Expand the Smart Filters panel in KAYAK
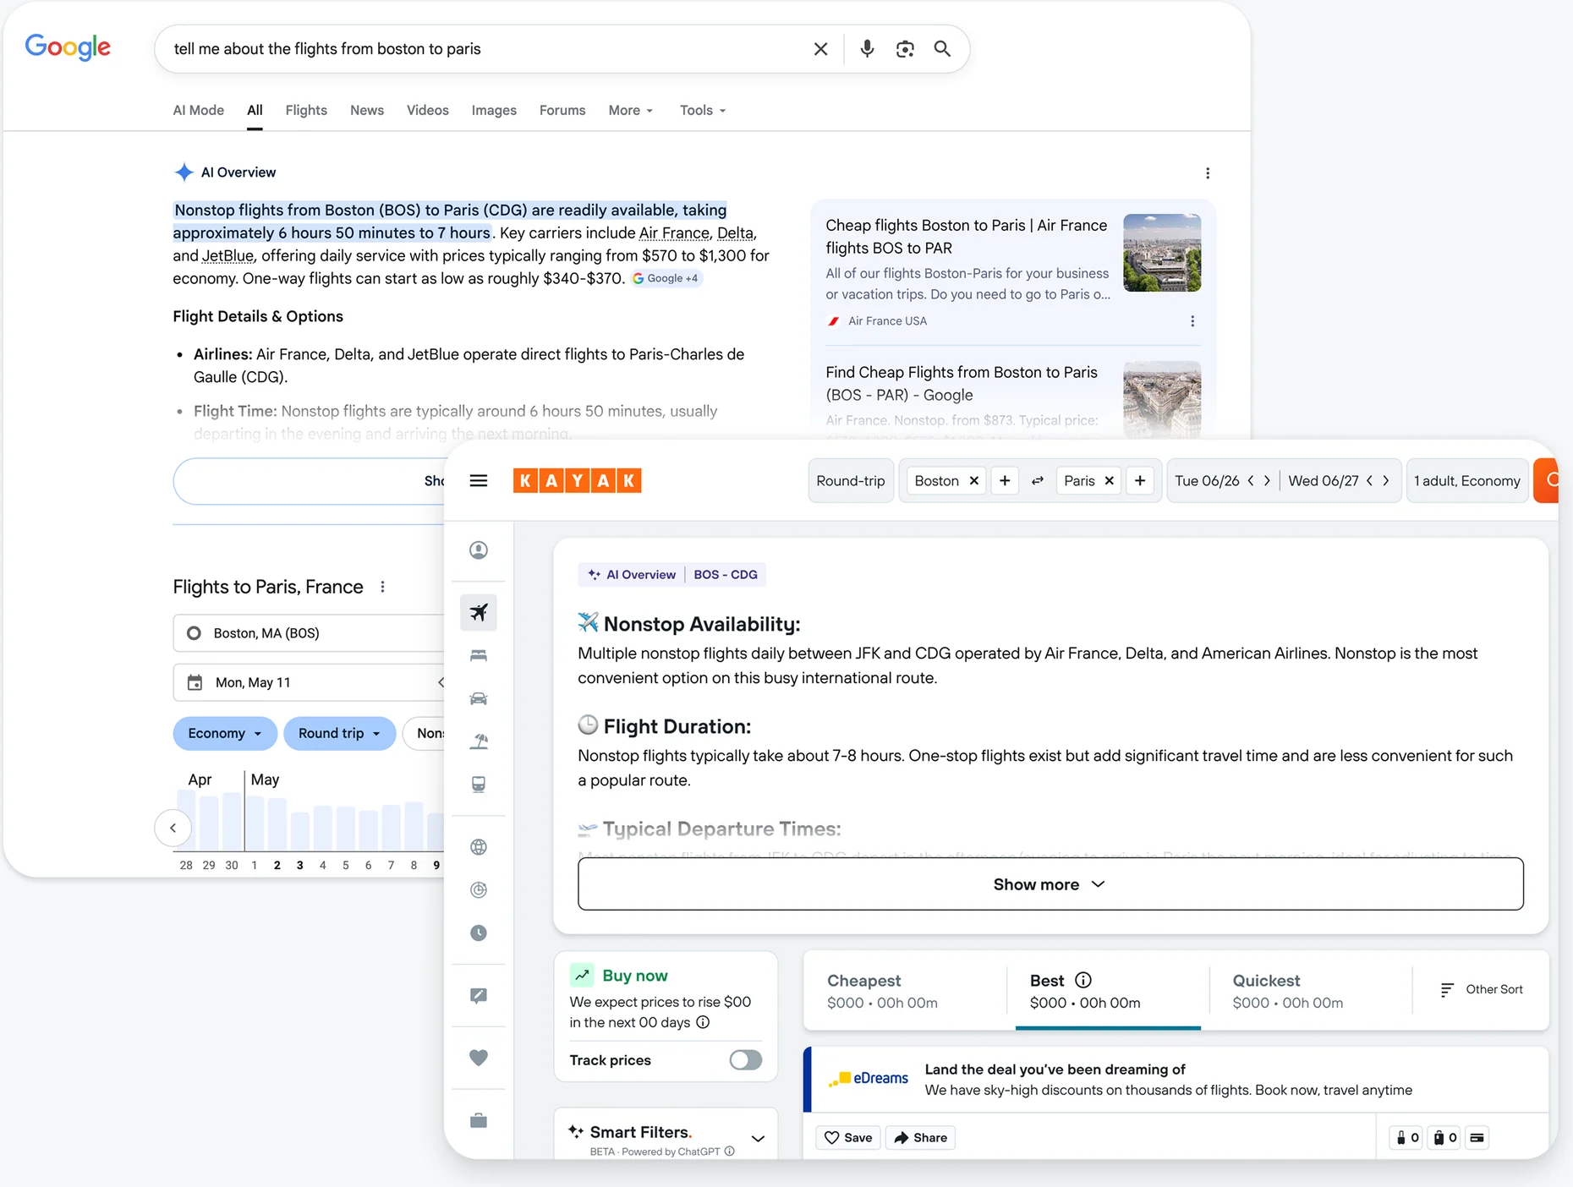1573x1187 pixels. [x=758, y=1138]
